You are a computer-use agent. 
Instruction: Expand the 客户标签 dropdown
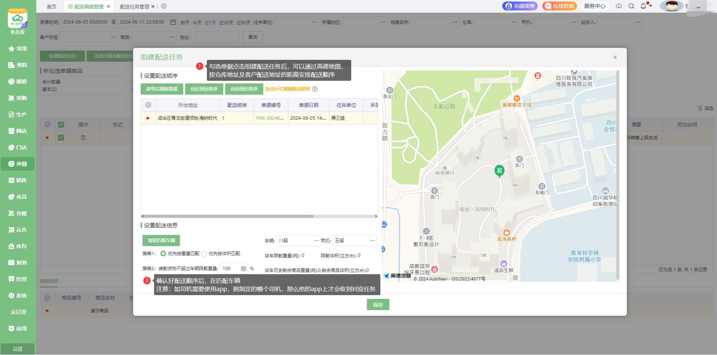pyautogui.click(x=89, y=37)
